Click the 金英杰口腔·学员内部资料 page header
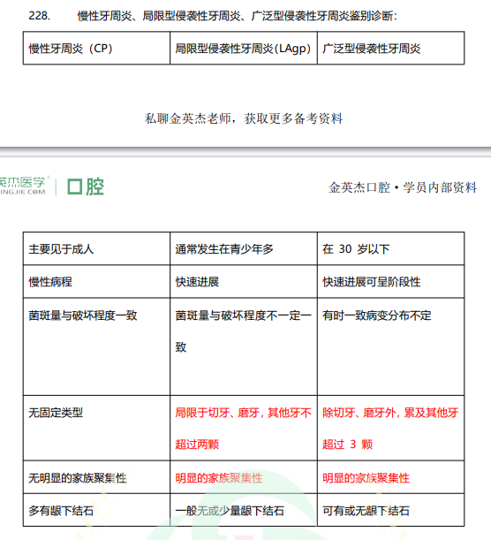The height and width of the screenshot is (540, 491). (403, 187)
